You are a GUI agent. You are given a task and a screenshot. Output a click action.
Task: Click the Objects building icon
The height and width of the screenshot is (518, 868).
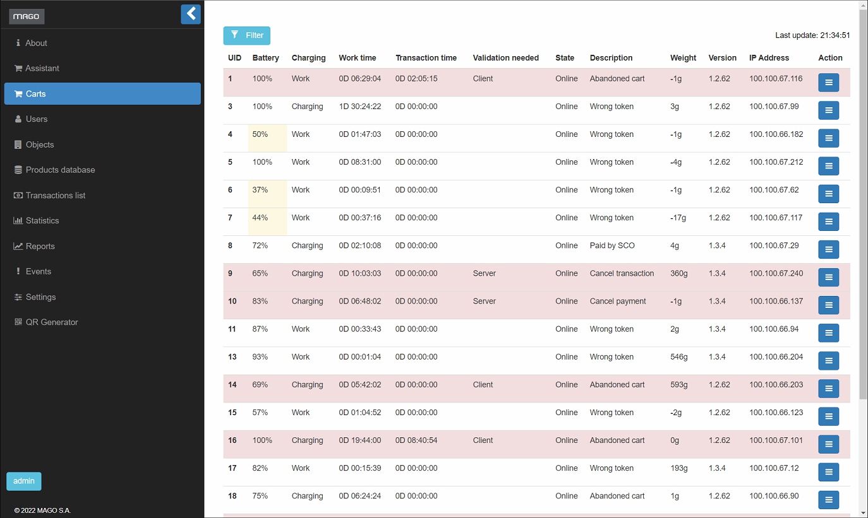(x=18, y=144)
